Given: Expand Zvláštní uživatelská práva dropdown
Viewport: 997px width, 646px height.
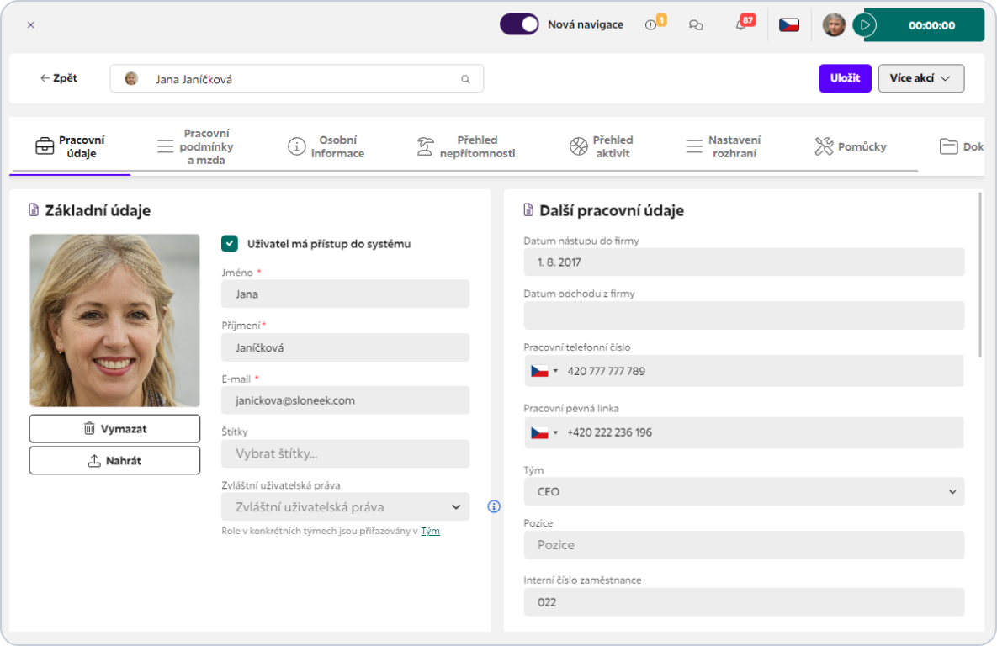Looking at the screenshot, I should point(345,506).
